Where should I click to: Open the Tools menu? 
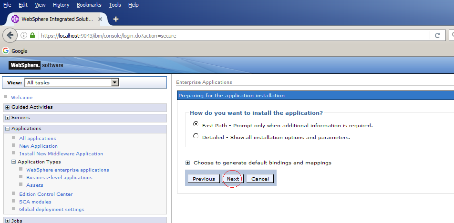(115, 5)
